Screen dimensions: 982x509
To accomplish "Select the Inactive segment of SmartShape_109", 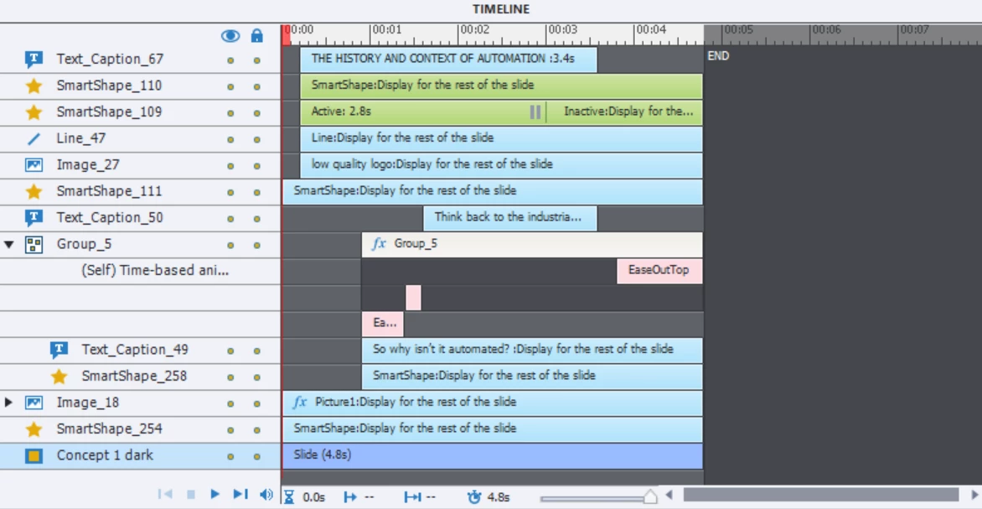I will coord(623,112).
